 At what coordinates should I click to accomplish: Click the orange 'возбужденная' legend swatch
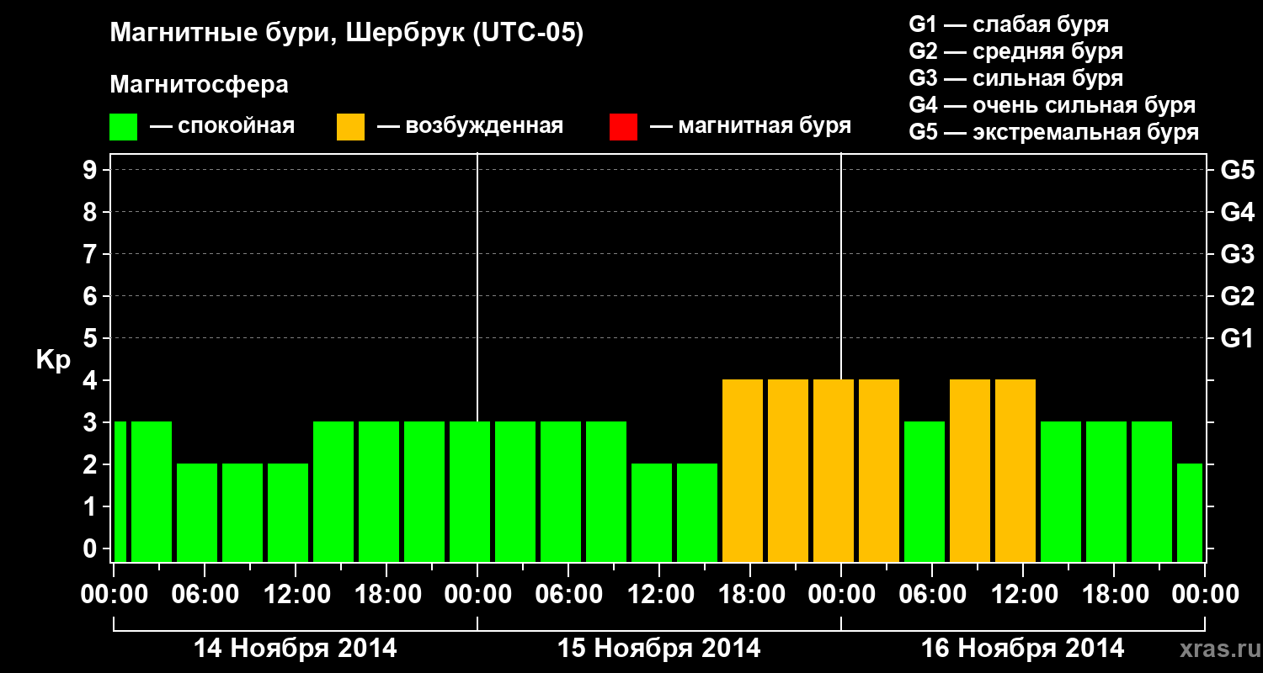(x=350, y=127)
